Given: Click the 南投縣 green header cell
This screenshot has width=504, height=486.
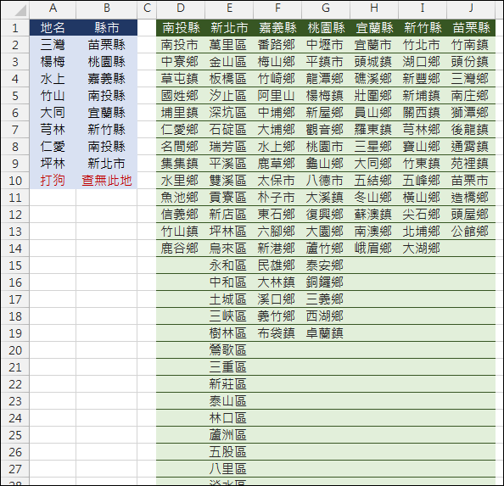Looking at the screenshot, I should [x=181, y=28].
